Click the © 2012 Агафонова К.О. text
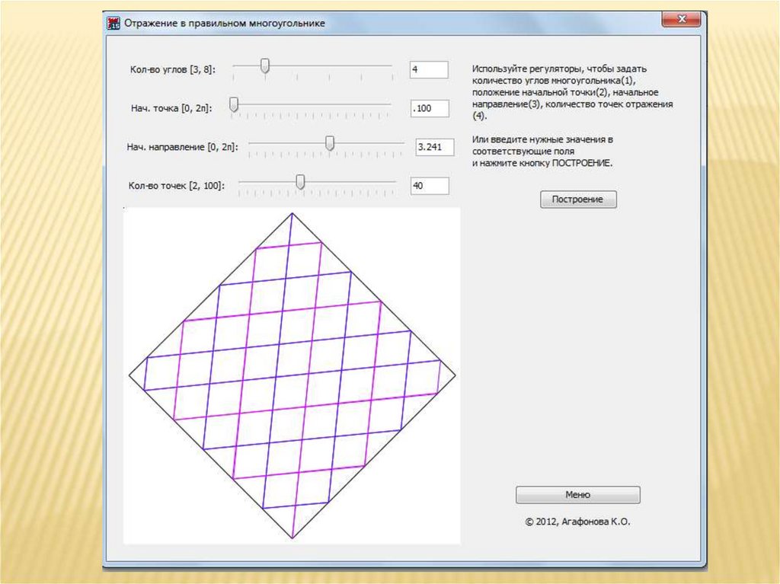Screen dimensions: 780x584 click(x=577, y=522)
